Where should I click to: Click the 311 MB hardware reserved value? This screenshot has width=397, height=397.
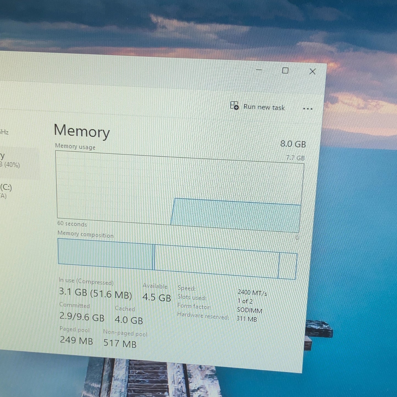[x=247, y=319]
